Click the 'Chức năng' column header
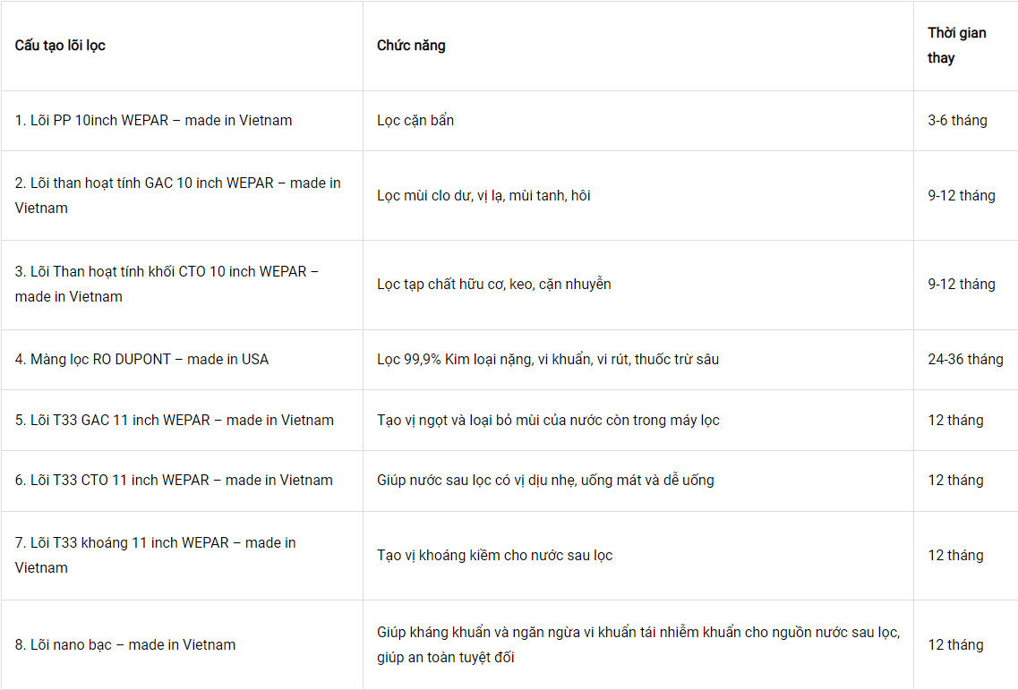The image size is (1018, 690). (411, 46)
